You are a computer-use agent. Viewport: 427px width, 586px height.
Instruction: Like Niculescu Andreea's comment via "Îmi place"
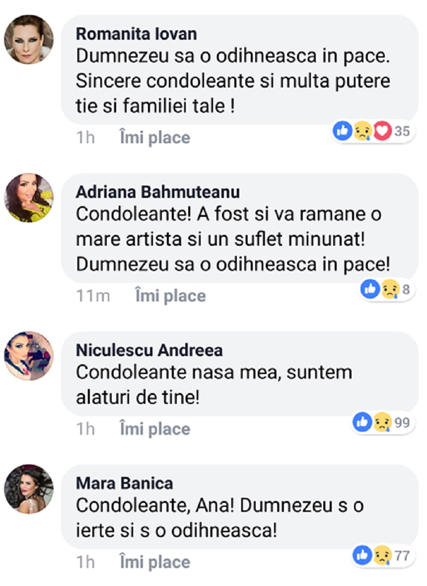(x=155, y=429)
